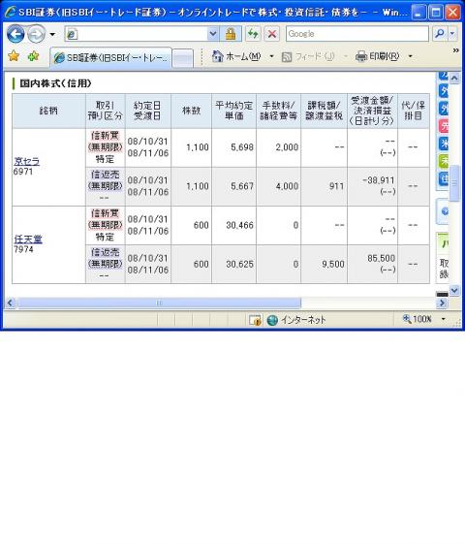The image size is (465, 544).
Task: Click the 9,500 tax amount cell
Action: (x=324, y=265)
